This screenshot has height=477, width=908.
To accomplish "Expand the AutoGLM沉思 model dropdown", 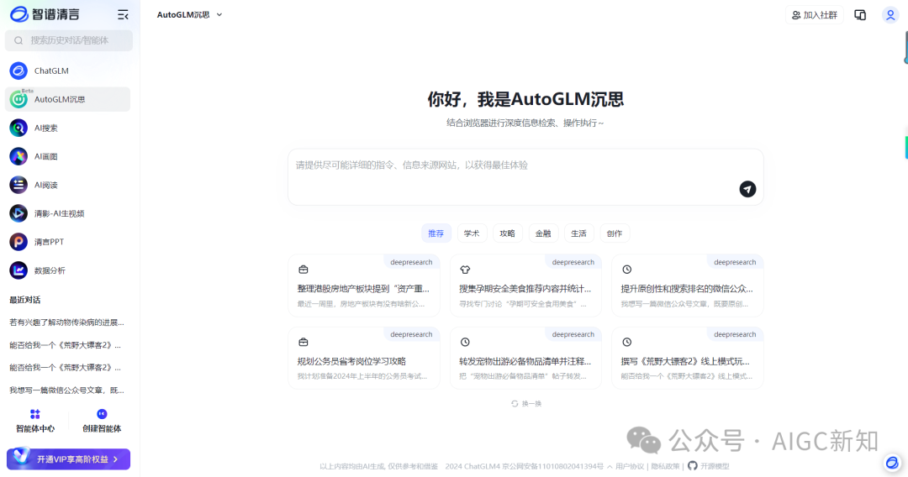I will coord(189,15).
